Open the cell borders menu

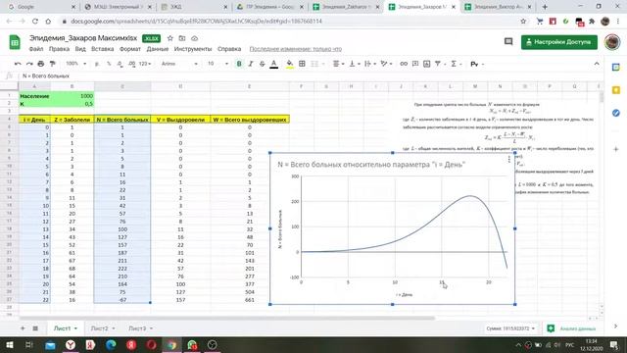302,64
